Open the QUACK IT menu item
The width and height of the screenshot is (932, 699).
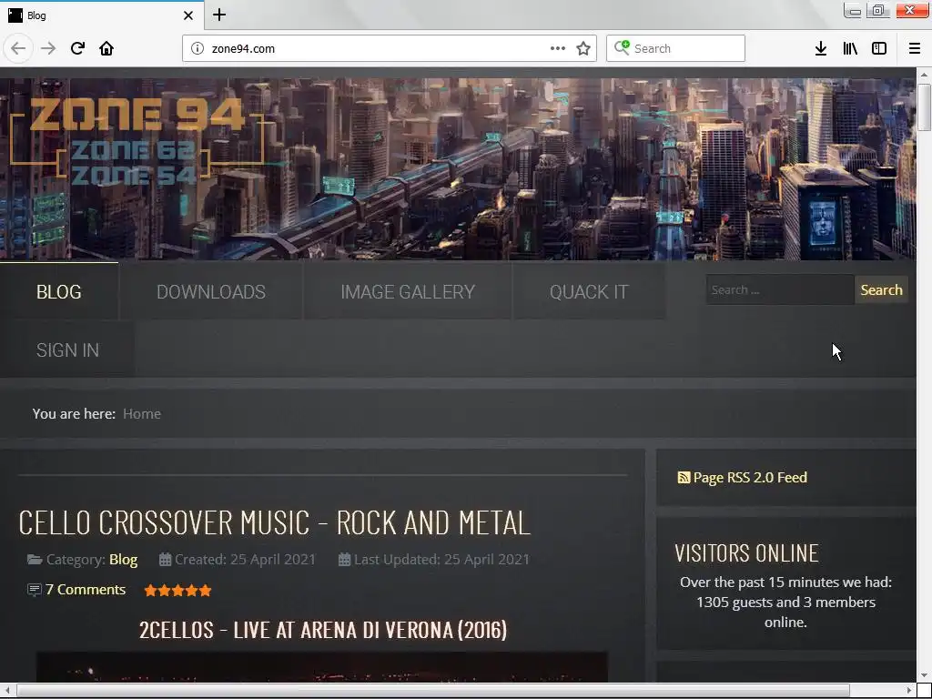[x=589, y=292]
